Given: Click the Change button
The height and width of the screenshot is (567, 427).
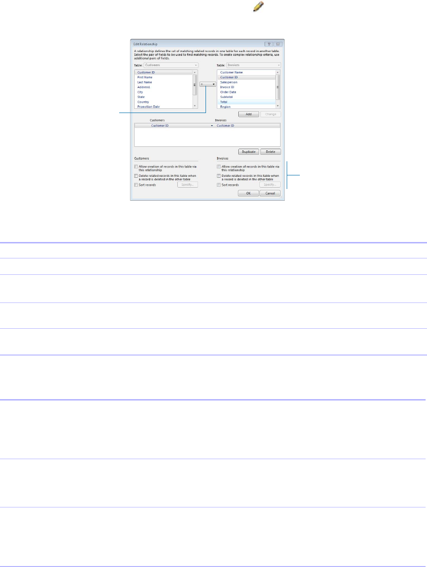Looking at the screenshot, I should tap(270, 114).
